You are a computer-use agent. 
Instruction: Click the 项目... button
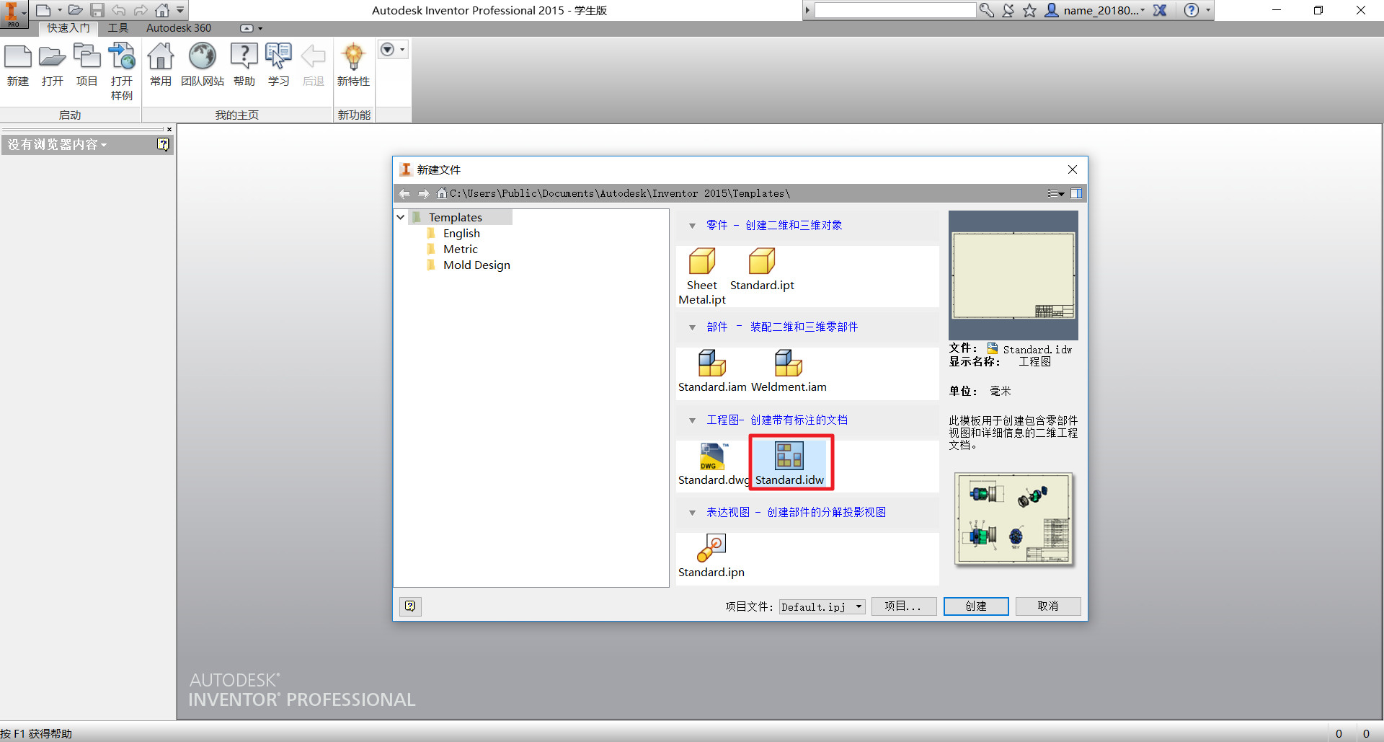904,606
